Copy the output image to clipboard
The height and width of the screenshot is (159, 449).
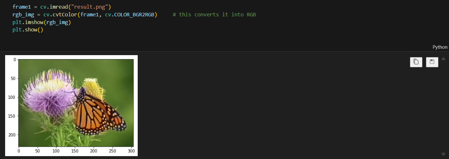[x=416, y=62]
